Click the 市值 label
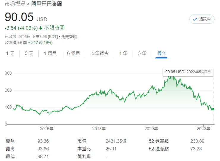The height and width of the screenshot is (161, 220). (x=82, y=141)
